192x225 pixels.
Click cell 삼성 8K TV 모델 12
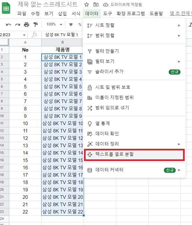[63, 138]
